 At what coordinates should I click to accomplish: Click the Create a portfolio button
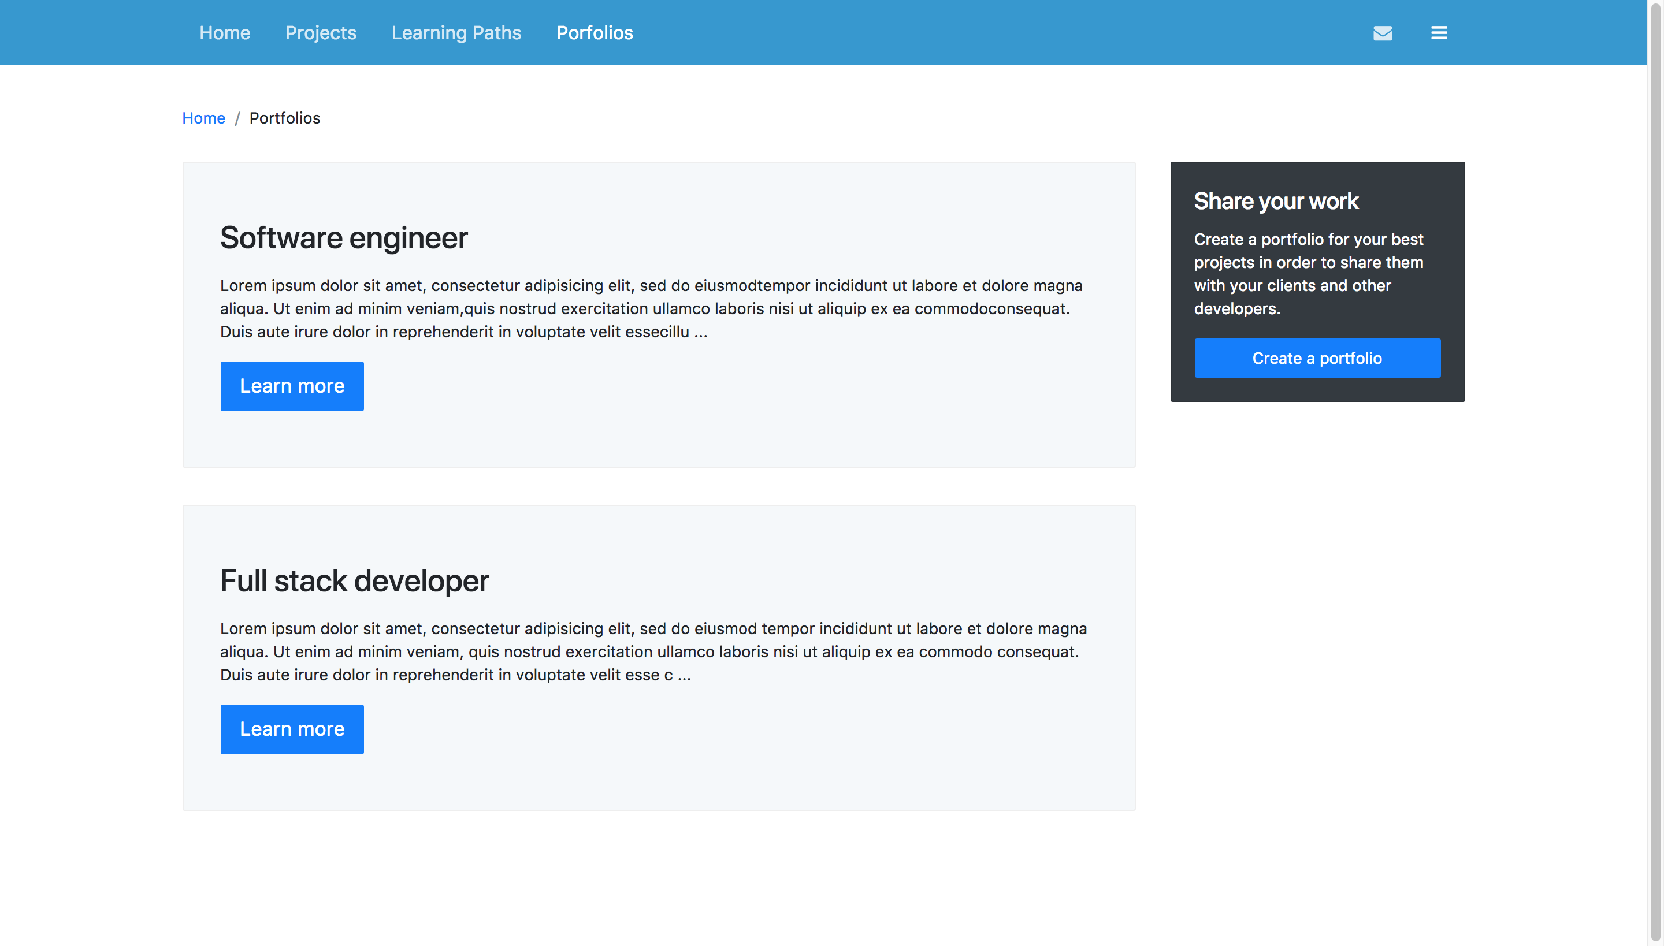click(x=1317, y=358)
